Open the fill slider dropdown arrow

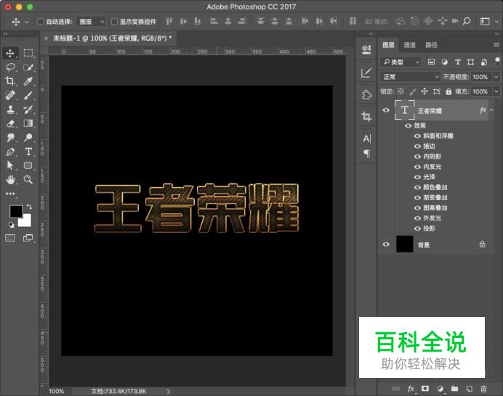click(x=496, y=91)
